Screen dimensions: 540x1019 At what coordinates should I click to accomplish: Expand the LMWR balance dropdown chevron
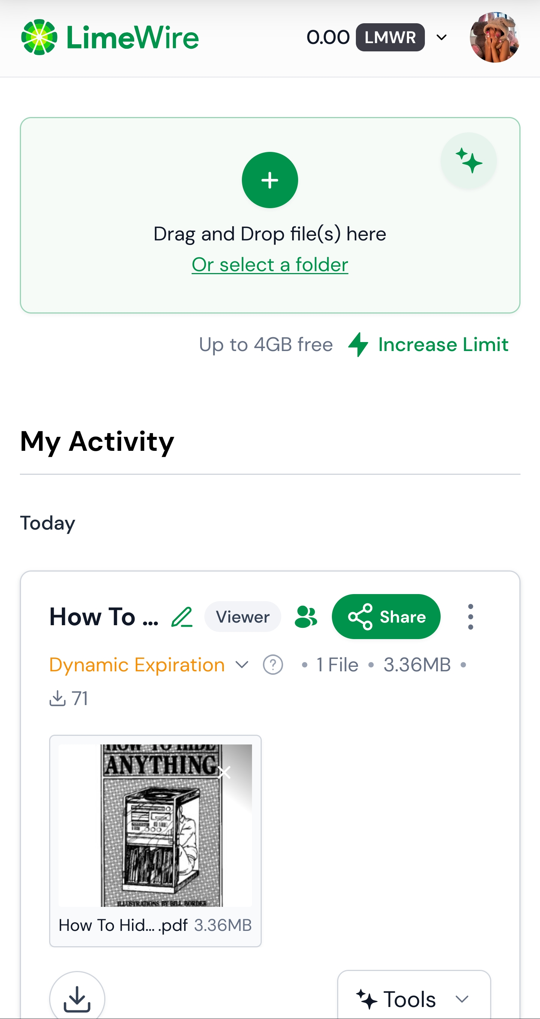point(441,38)
